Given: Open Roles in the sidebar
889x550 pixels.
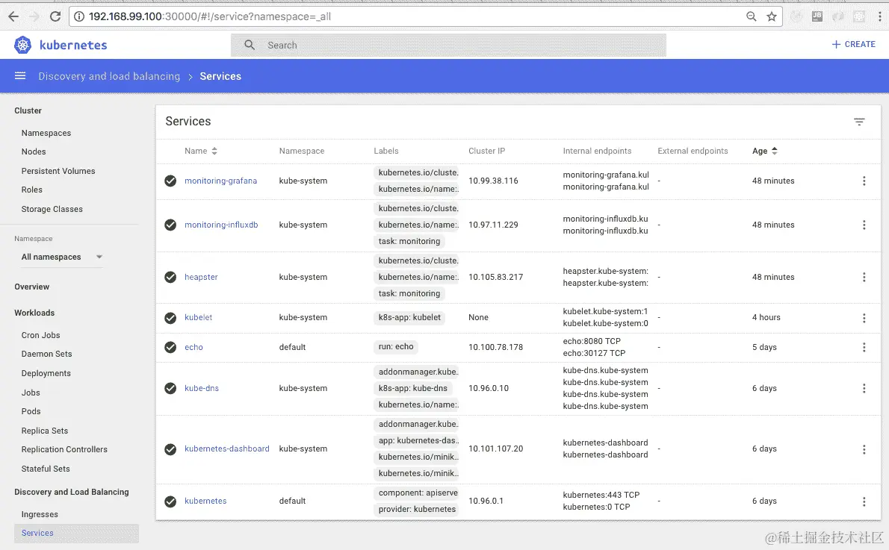Looking at the screenshot, I should (x=31, y=190).
